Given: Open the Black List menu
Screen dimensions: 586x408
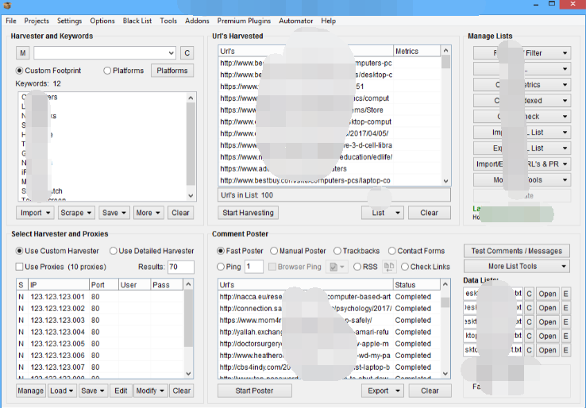Looking at the screenshot, I should (137, 21).
